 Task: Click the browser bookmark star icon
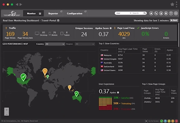coord(172,4)
